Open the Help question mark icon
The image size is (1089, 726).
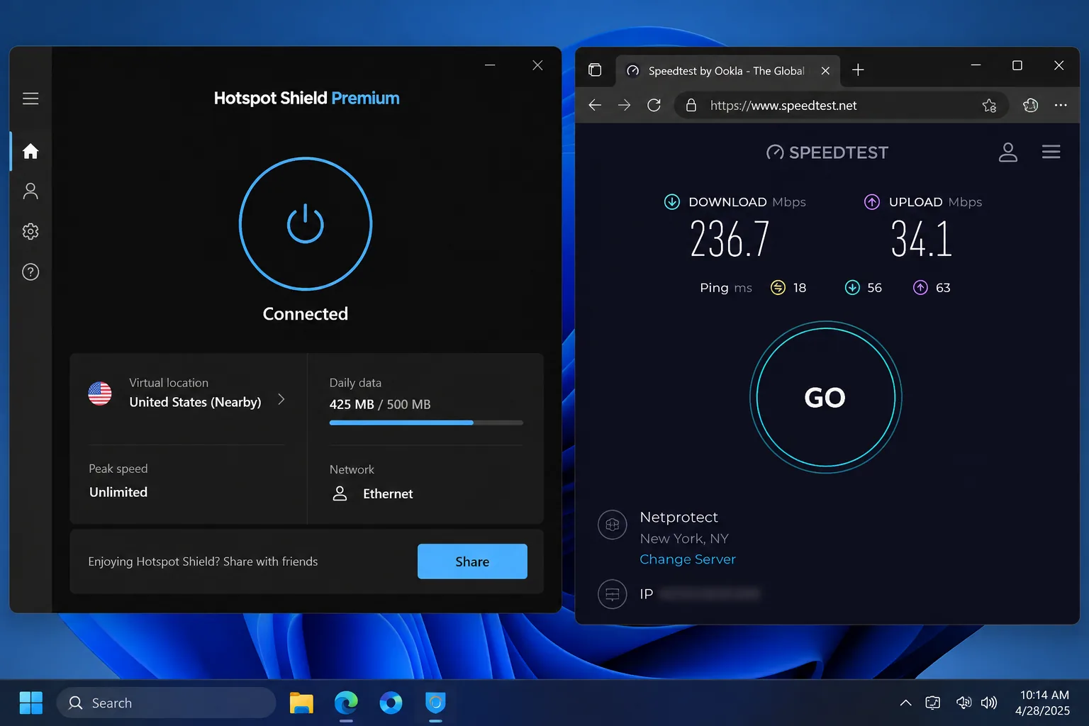[30, 272]
